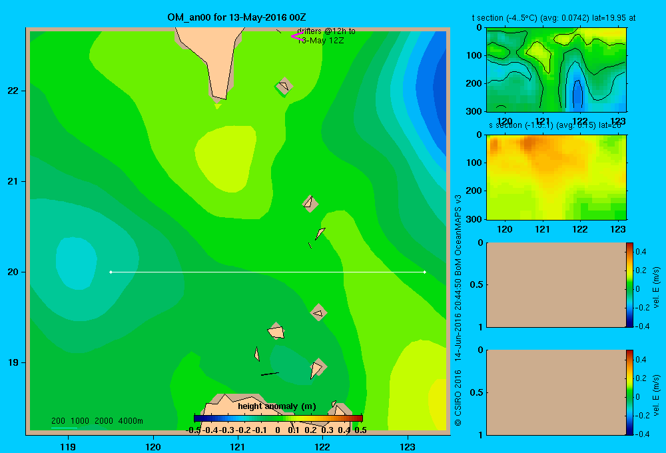The height and width of the screenshot is (453, 666).
Task: Click the upper empty velocity panel
Action: [556, 284]
